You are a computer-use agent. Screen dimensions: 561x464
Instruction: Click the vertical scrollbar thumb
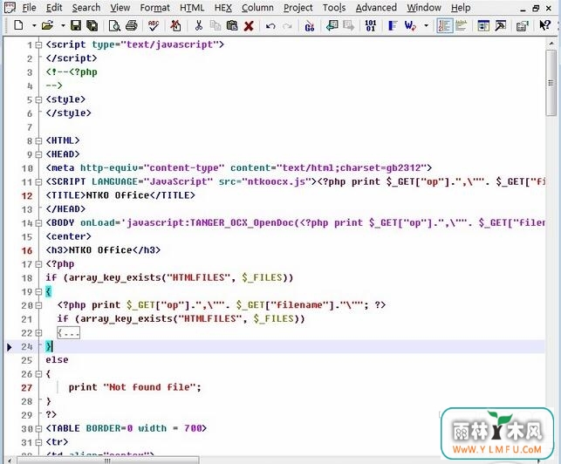click(x=551, y=83)
